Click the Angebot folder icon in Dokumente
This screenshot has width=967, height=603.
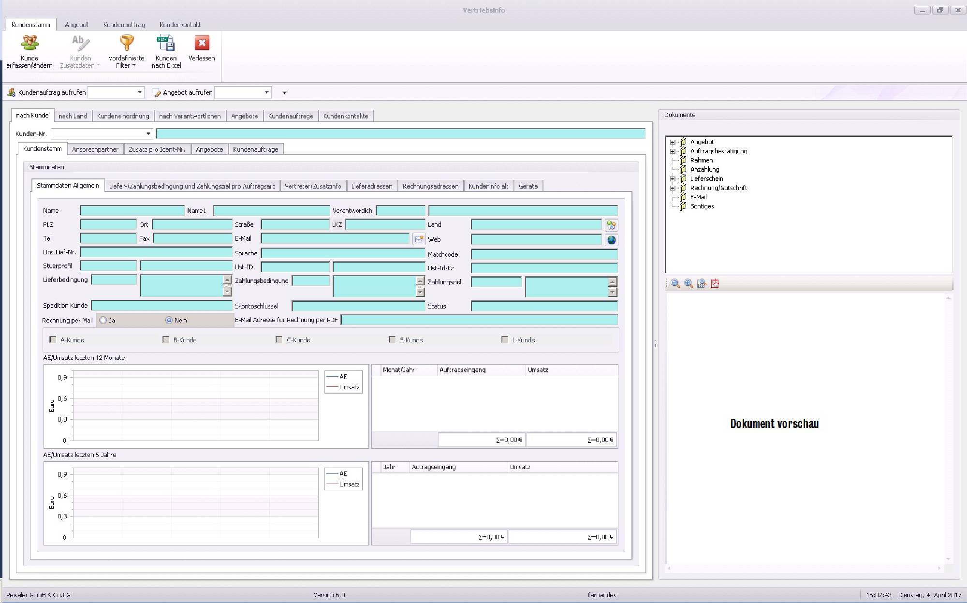[x=683, y=142]
